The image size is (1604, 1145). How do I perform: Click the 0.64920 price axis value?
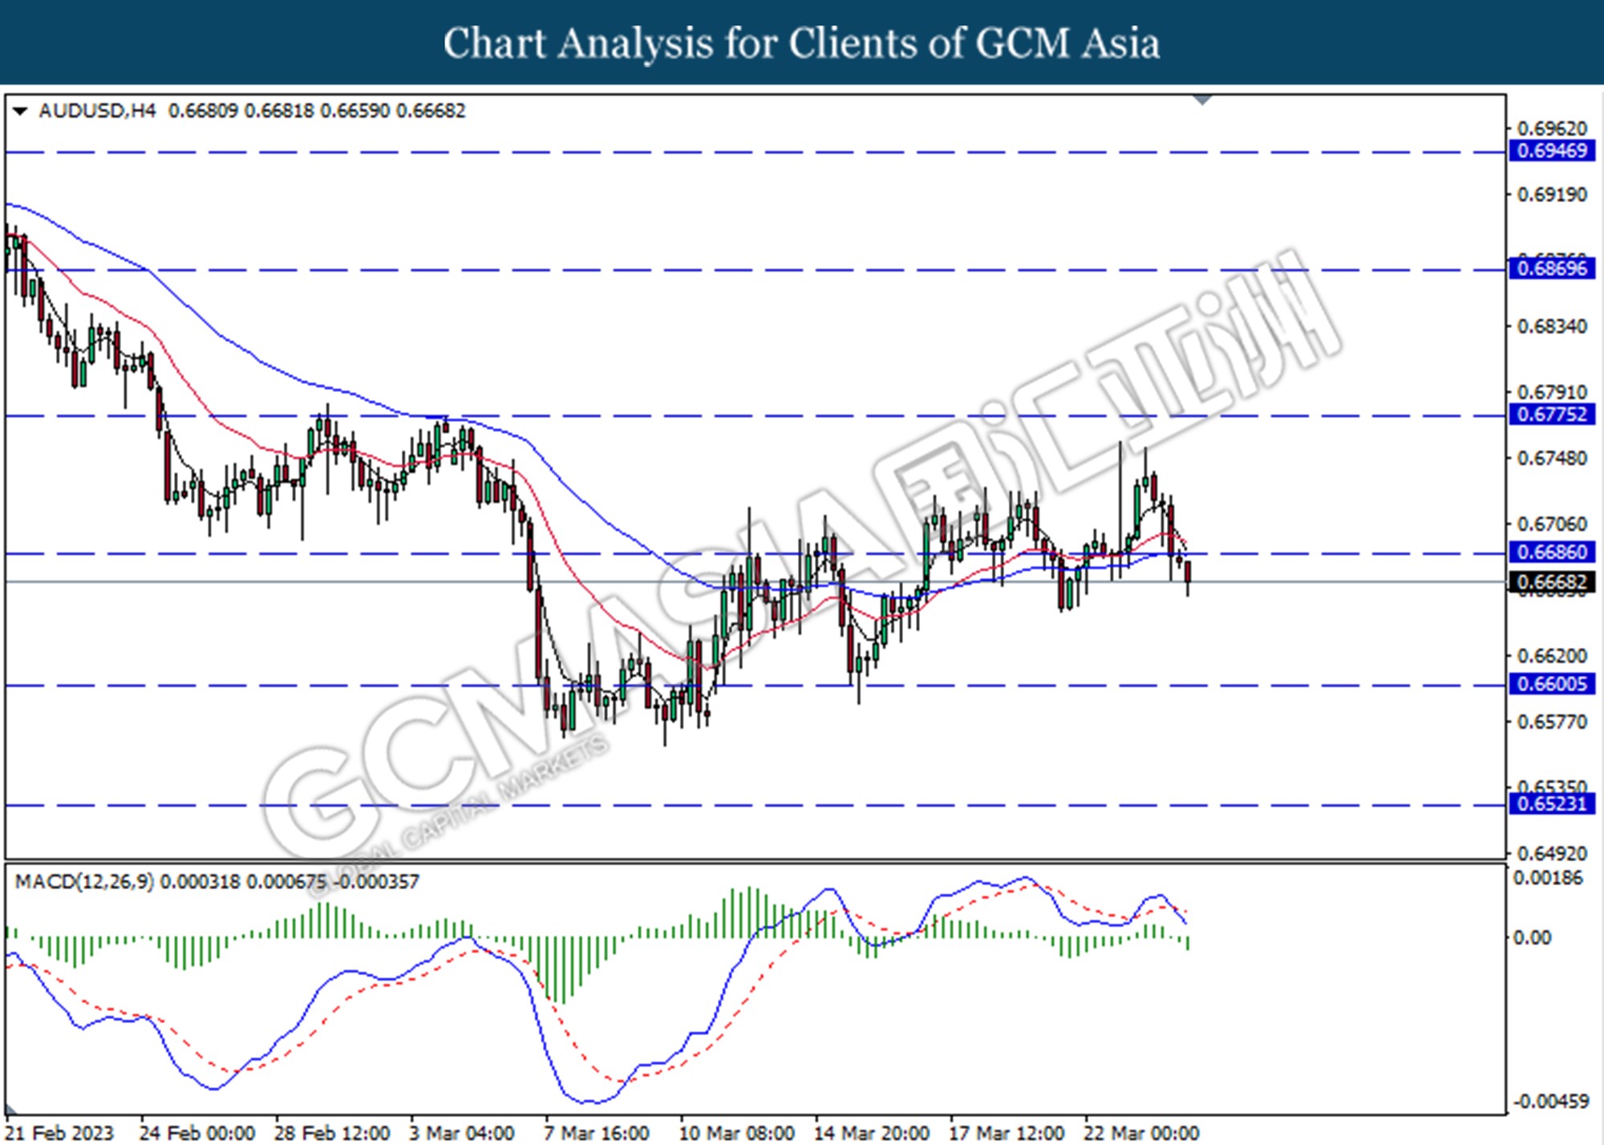tap(1552, 853)
